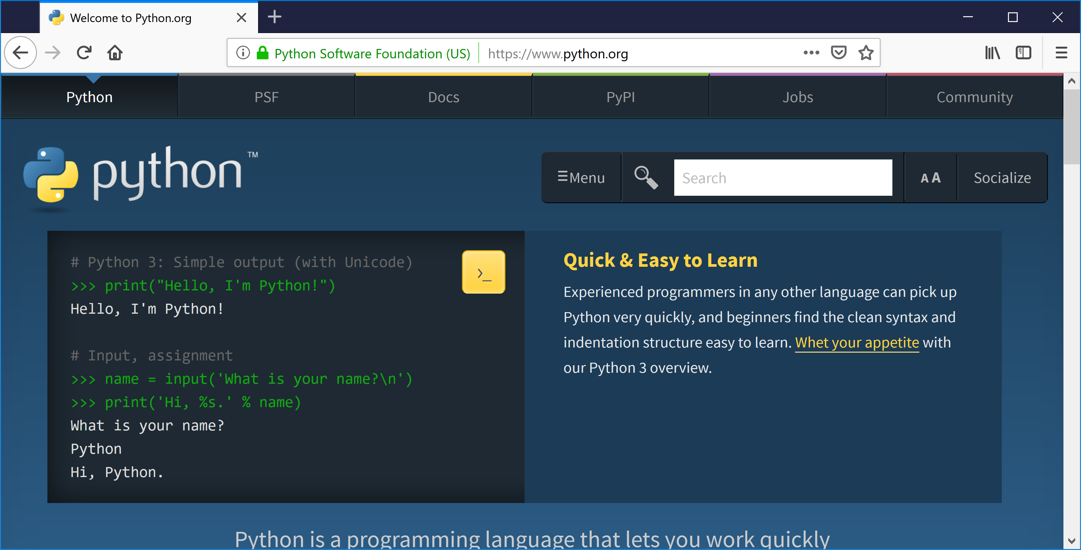Click the scrollbar down arrow
The height and width of the screenshot is (550, 1081).
coord(1072,541)
